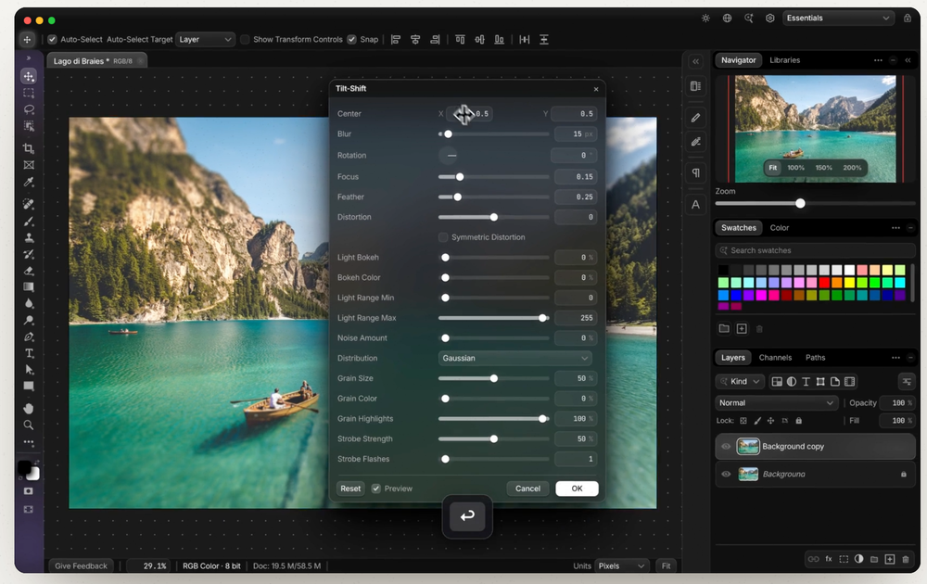Switch to the Libraries tab
The image size is (927, 584).
784,60
